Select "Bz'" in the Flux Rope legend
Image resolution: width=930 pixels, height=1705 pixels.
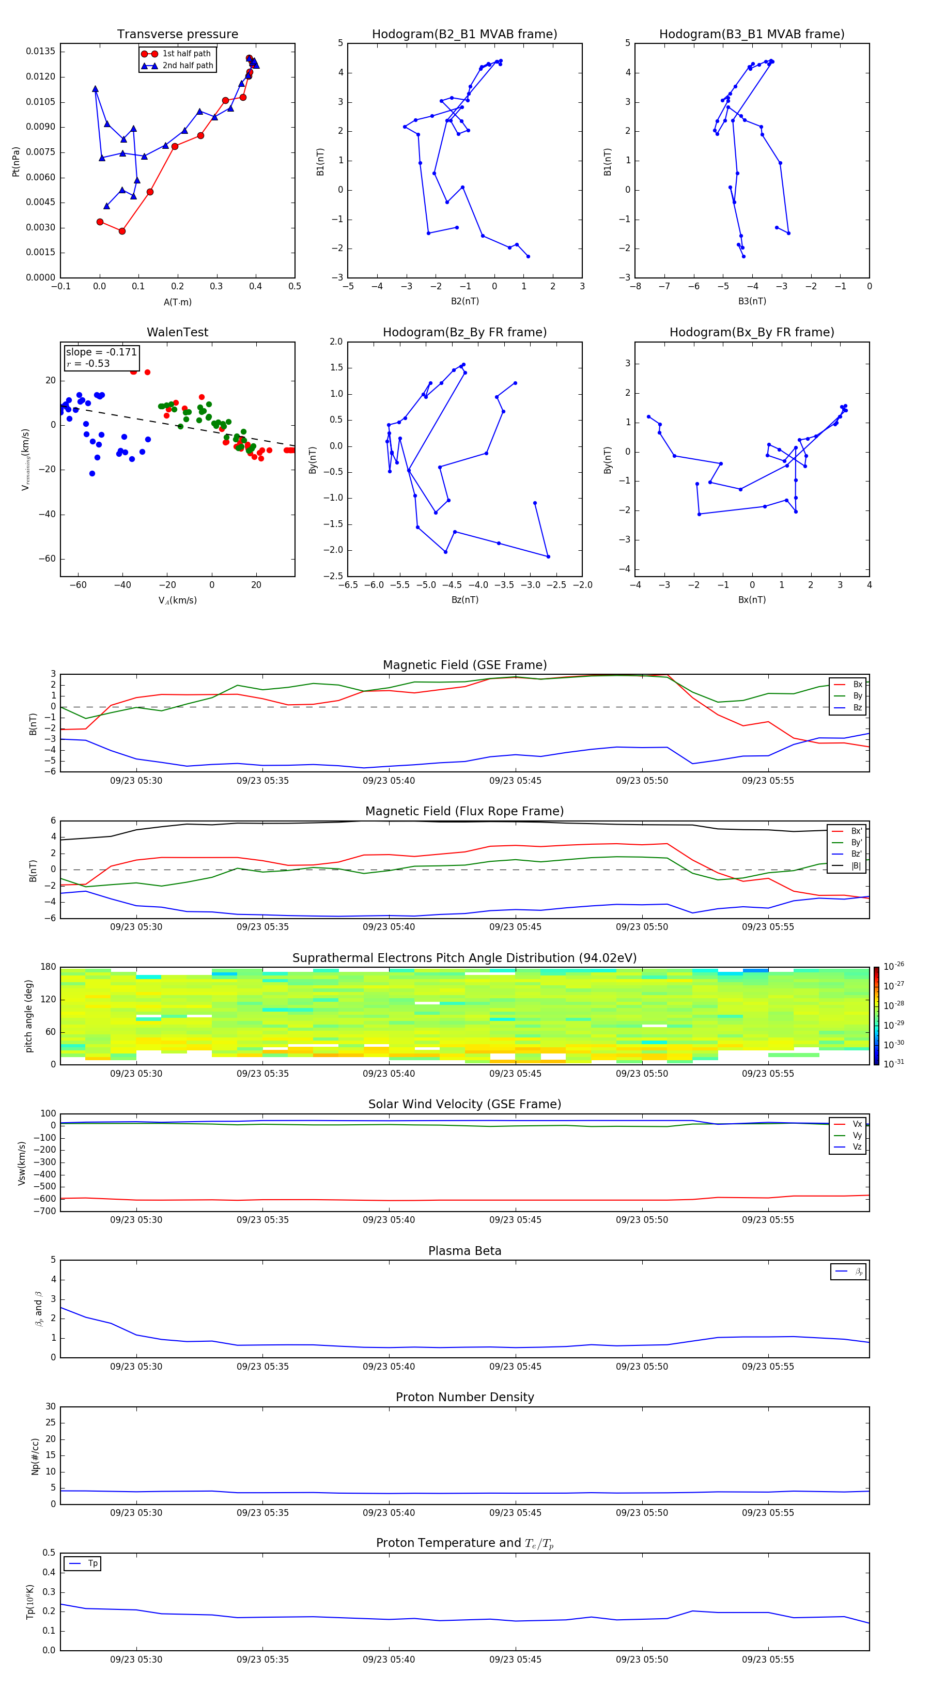[x=847, y=854]
